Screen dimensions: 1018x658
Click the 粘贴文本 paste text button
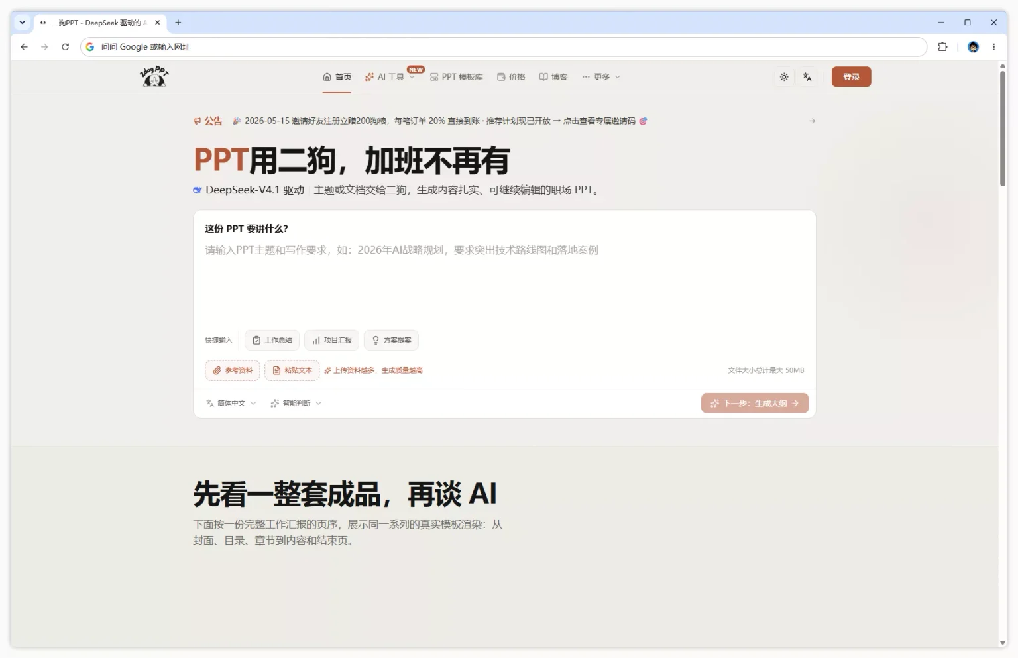tap(292, 370)
